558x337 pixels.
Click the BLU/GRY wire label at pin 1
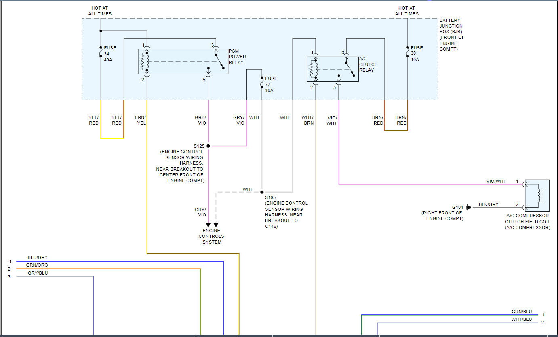38,257
